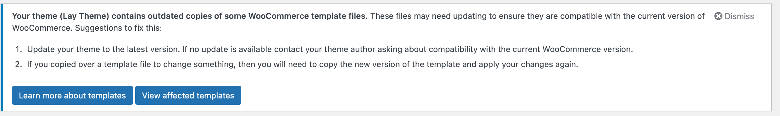Click the blue left border of notice
The height and width of the screenshot is (116, 780).
click(2, 57)
